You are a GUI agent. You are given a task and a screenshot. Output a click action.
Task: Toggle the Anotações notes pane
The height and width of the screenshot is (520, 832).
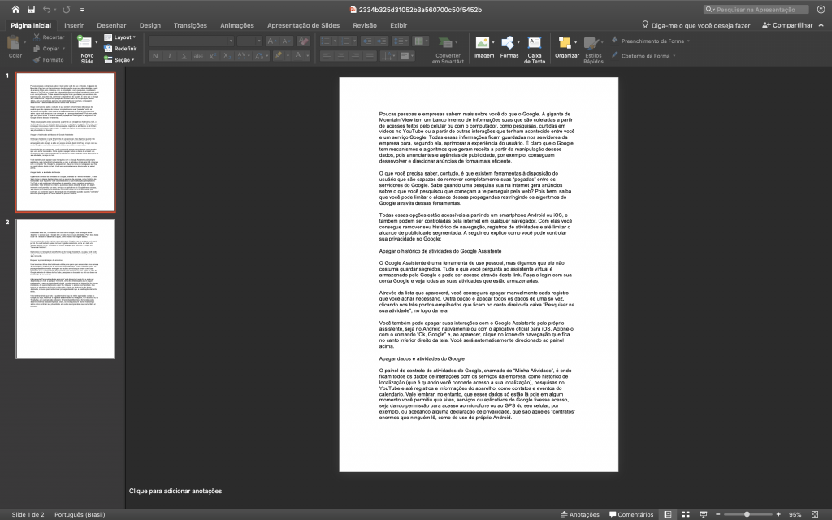coord(580,514)
